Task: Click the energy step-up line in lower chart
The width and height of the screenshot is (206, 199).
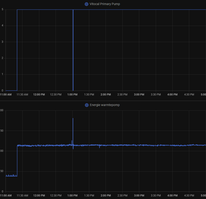Action: coord(17,161)
